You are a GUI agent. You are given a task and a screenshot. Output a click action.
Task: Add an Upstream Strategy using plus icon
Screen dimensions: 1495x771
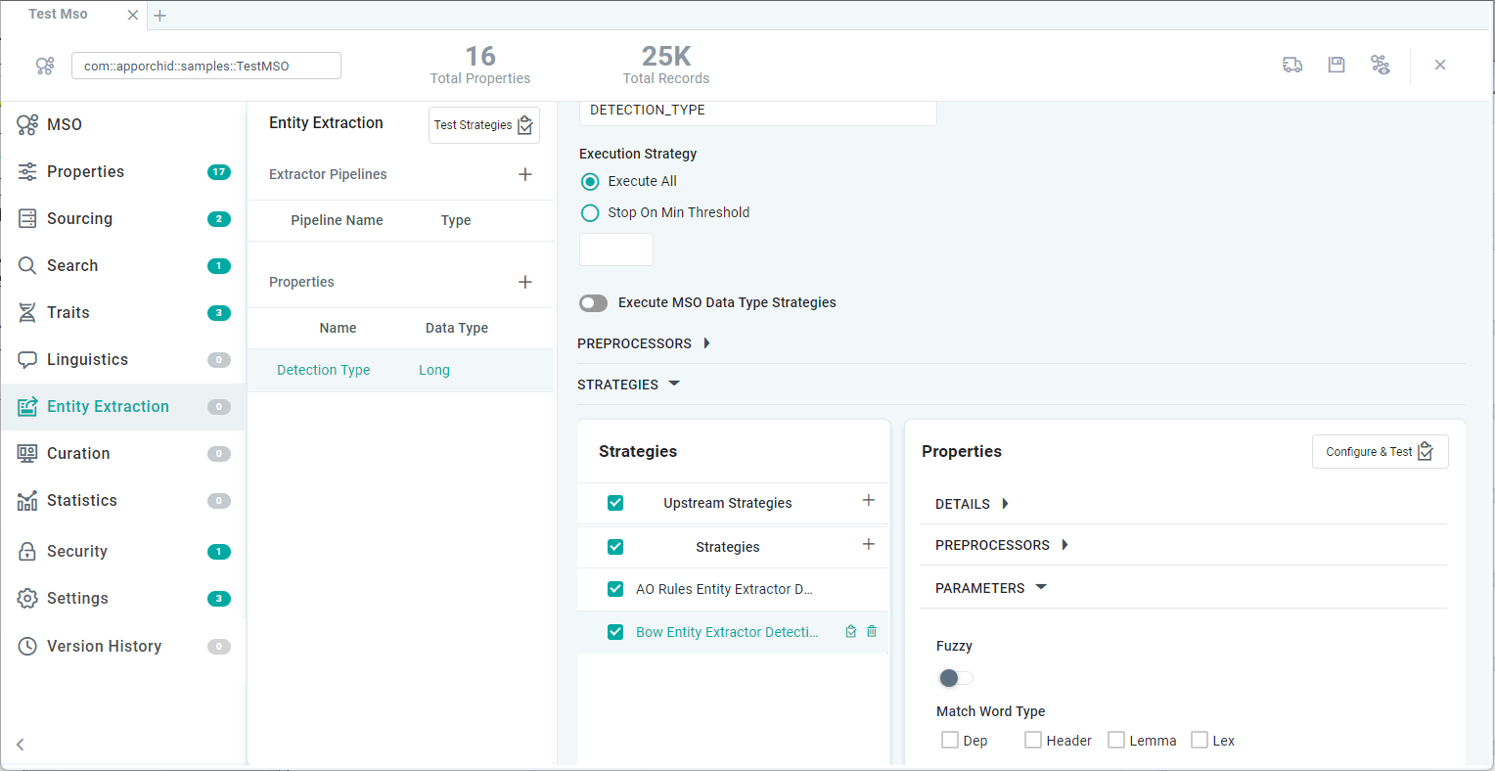[868, 501]
